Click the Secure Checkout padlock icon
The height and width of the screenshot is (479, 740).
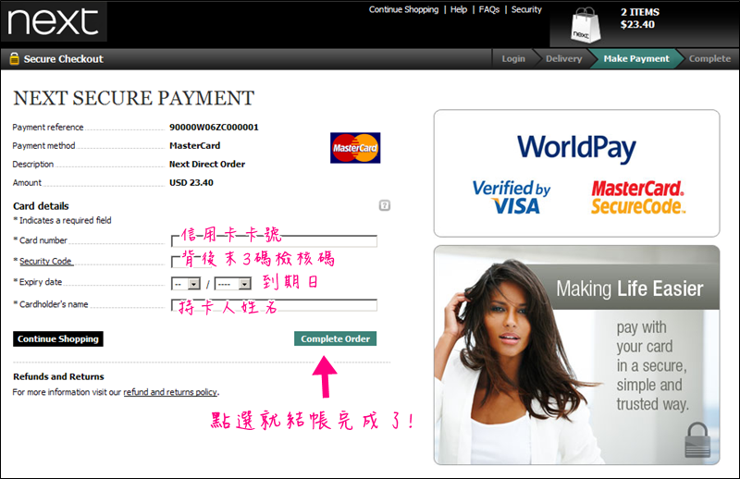[x=14, y=58]
